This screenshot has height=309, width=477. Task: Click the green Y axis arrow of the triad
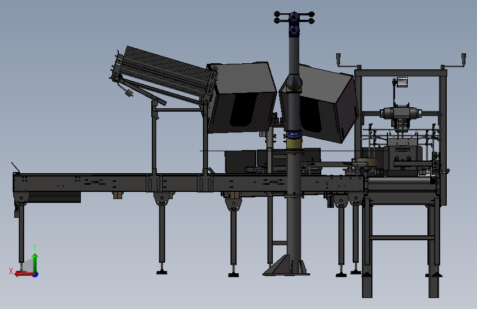click(x=35, y=263)
